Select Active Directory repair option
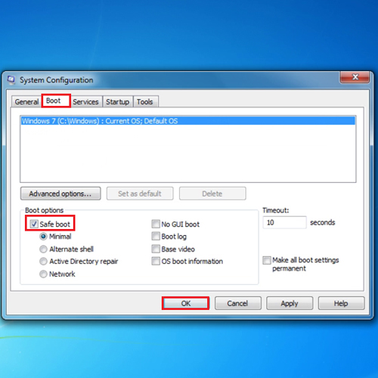 [43, 262]
